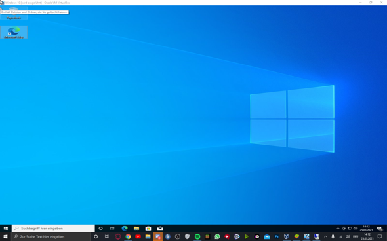The image size is (387, 241).
Task: Launch Edge from the VM guest taskbar
Action: coord(125,228)
